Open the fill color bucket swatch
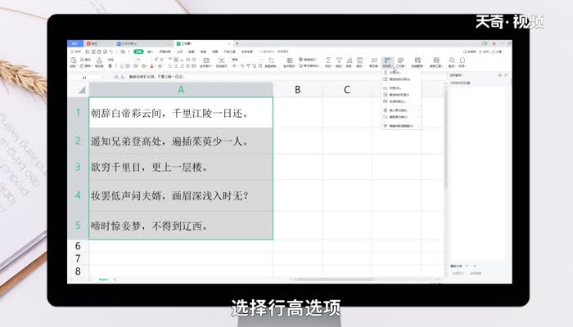573x327 pixels. [x=143, y=66]
